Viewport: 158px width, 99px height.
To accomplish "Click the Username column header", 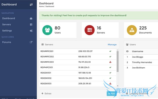I will (138, 51).
